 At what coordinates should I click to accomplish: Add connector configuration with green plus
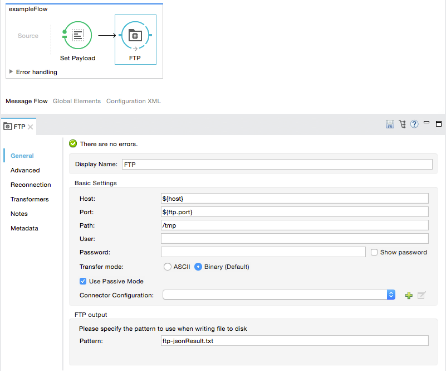pyautogui.click(x=409, y=295)
